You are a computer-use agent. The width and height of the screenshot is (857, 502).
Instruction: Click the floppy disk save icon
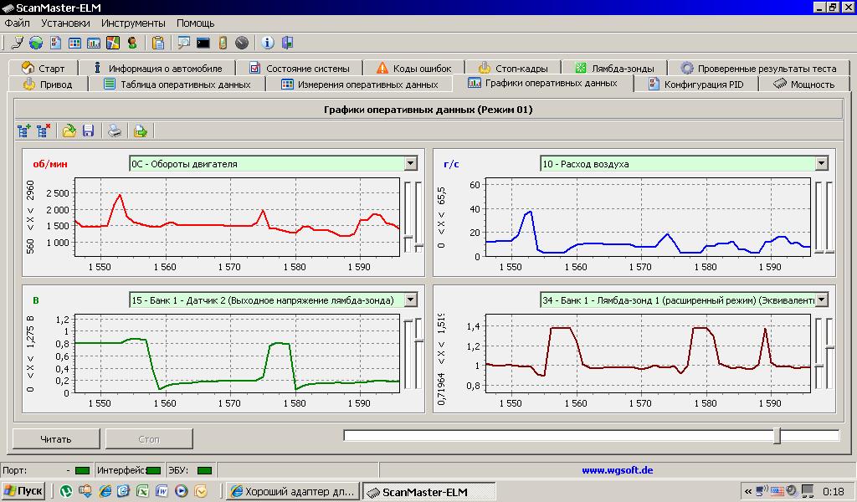(89, 131)
